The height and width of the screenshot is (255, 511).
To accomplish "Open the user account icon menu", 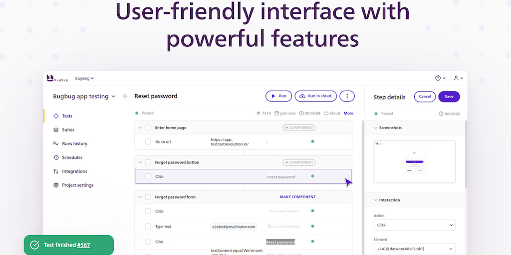I will pos(456,78).
